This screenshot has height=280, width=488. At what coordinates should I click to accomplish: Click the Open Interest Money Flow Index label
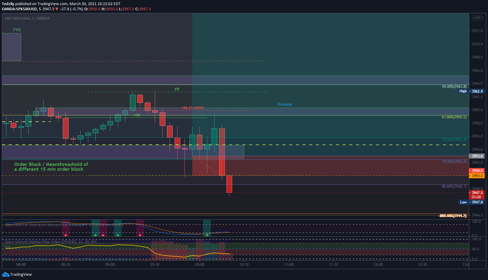[x=51, y=242]
